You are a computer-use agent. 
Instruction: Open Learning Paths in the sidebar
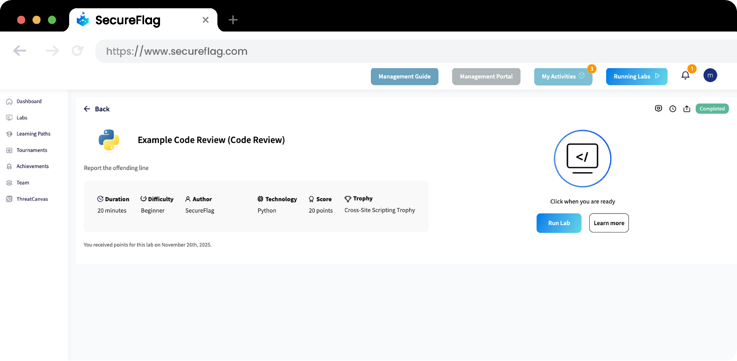[33, 134]
